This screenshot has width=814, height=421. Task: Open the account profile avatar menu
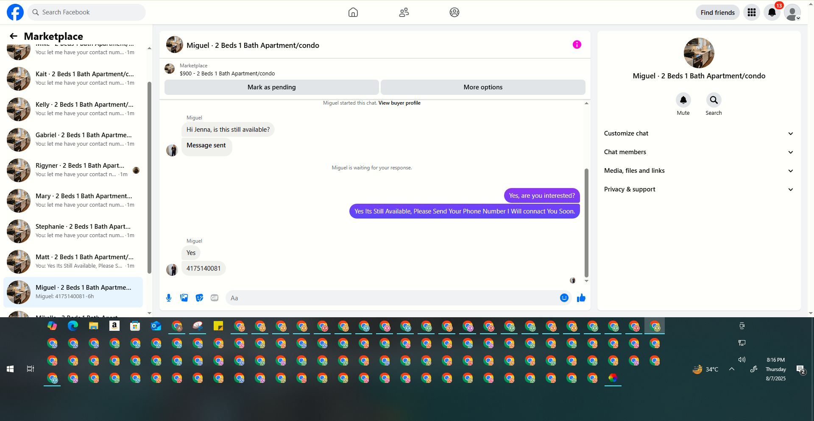coord(792,12)
